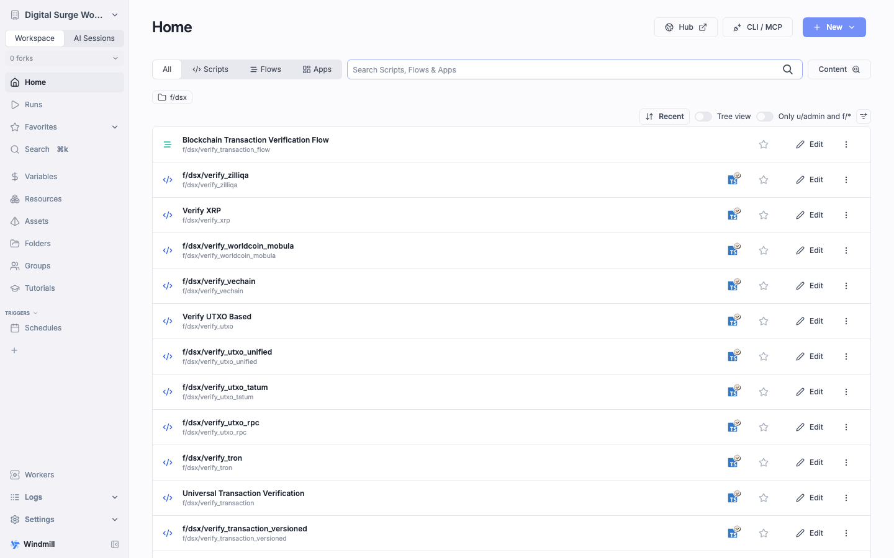
Task: Filter by Flows tab
Action: [266, 69]
